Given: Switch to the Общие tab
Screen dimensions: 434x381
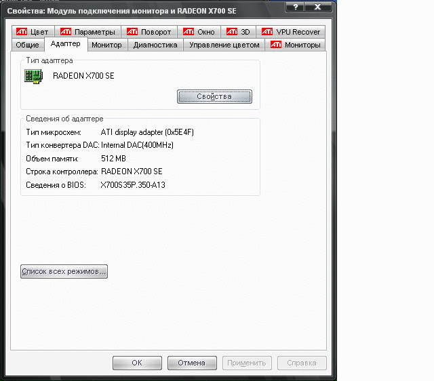Looking at the screenshot, I should click(x=28, y=45).
